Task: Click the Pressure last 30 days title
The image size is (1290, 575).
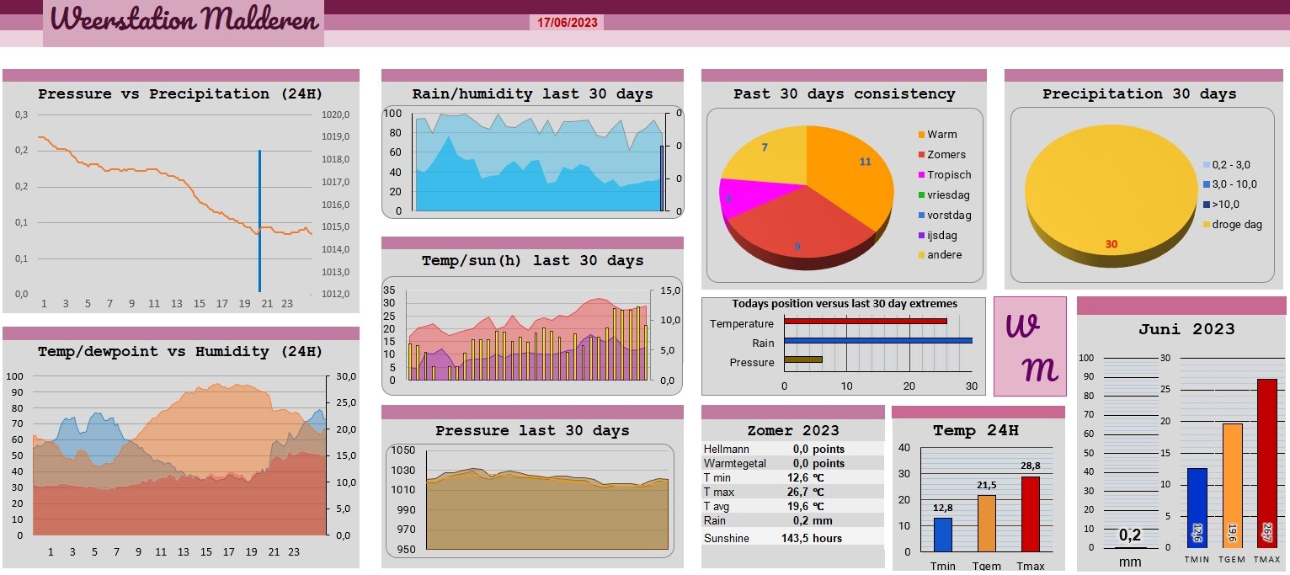Action: pos(532,431)
